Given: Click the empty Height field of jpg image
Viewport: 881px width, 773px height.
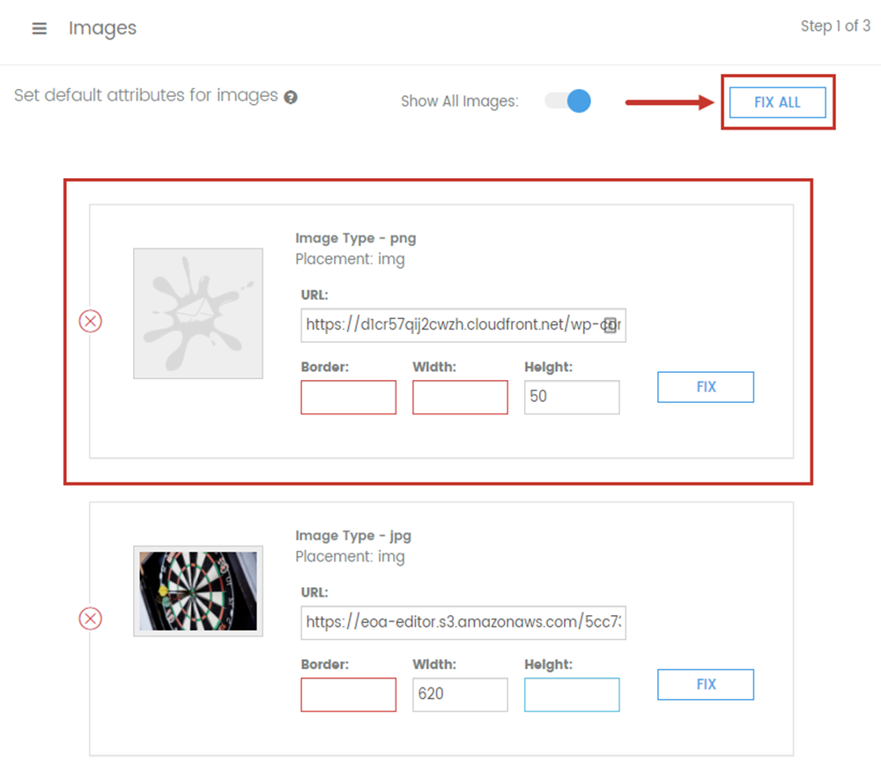Looking at the screenshot, I should [572, 695].
